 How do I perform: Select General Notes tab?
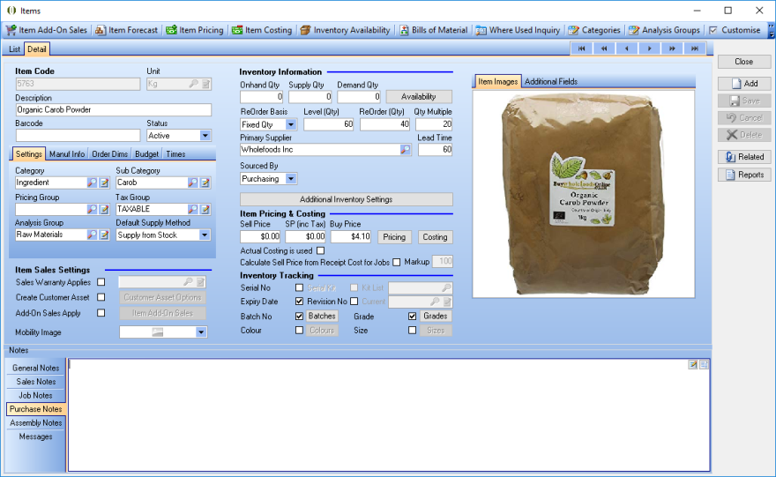pos(35,368)
